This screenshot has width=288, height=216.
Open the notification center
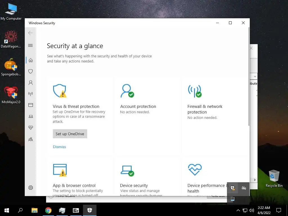click(279, 210)
